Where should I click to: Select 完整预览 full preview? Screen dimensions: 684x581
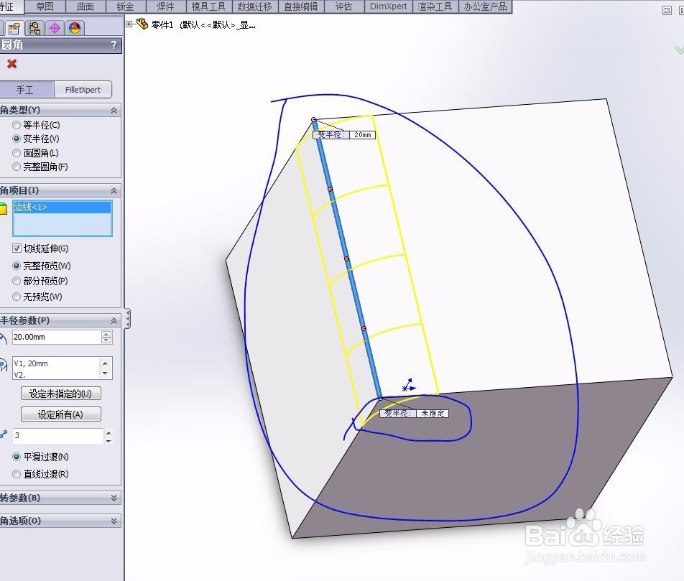tap(17, 266)
